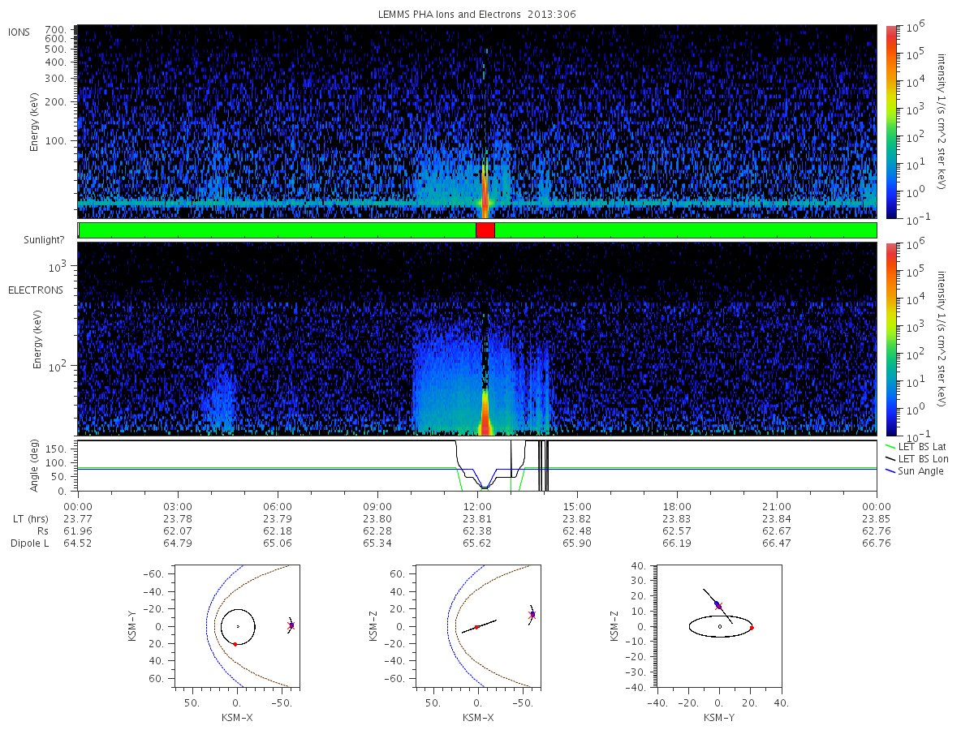
Task: Click the Dipole L row label
Action: tap(29, 543)
